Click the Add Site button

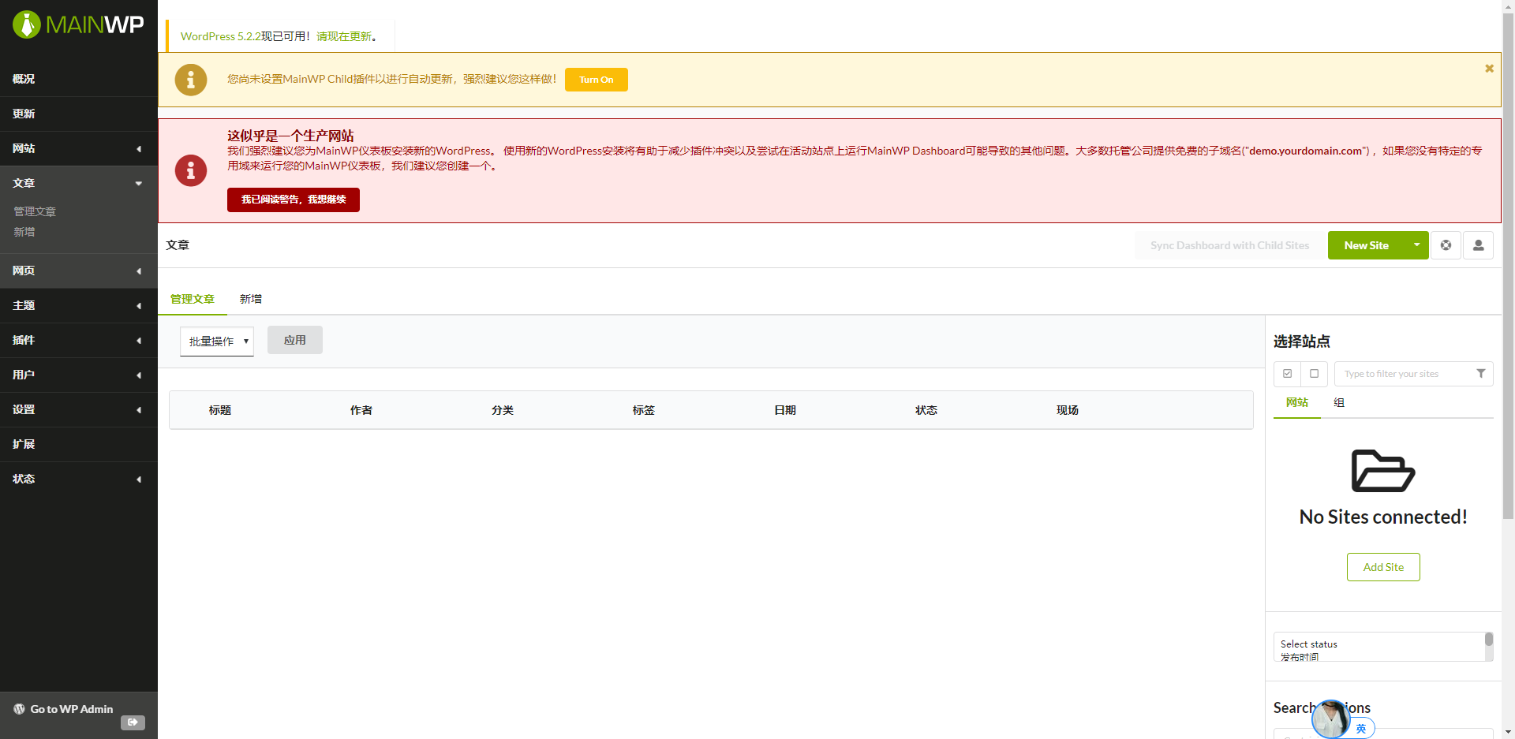point(1383,567)
